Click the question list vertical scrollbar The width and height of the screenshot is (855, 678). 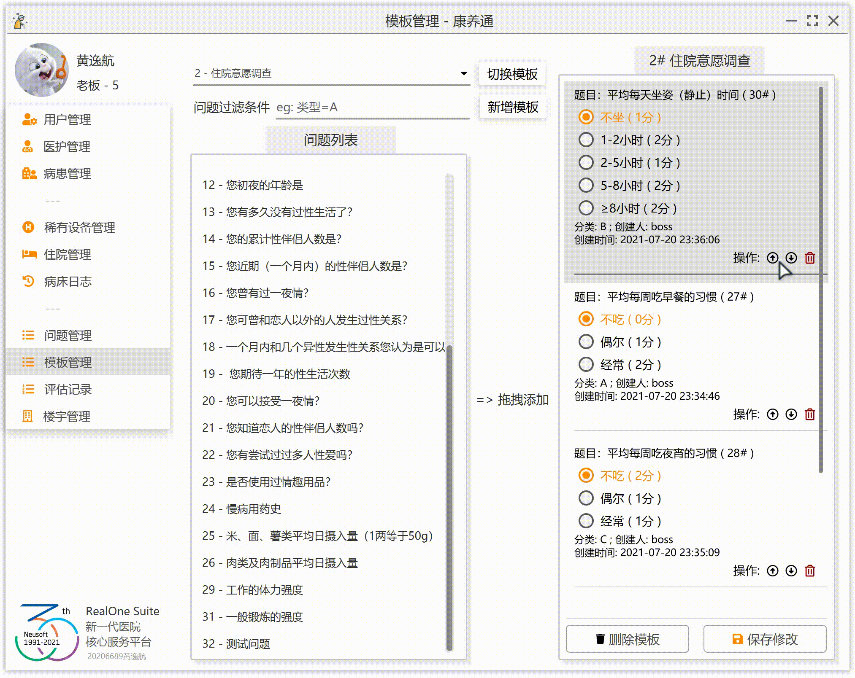click(449, 498)
